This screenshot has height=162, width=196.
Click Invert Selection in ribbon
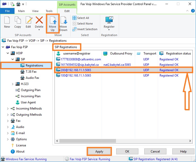pos(85,29)
